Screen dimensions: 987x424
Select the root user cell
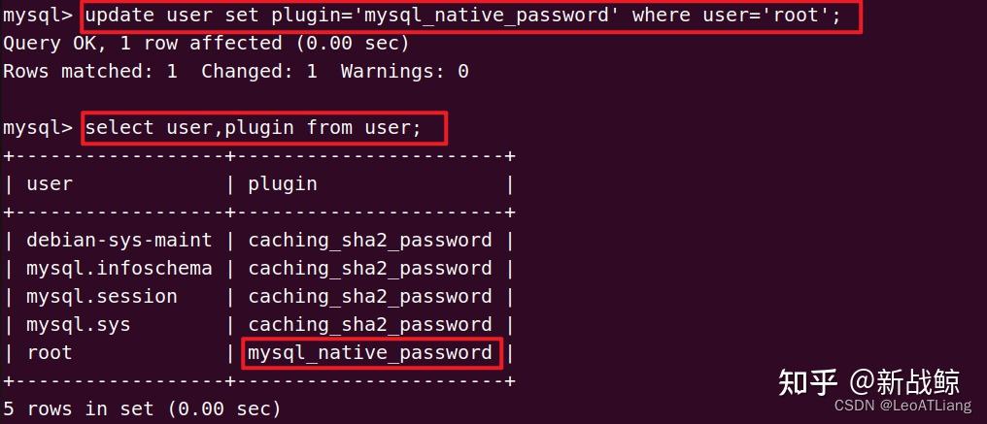[50, 353]
